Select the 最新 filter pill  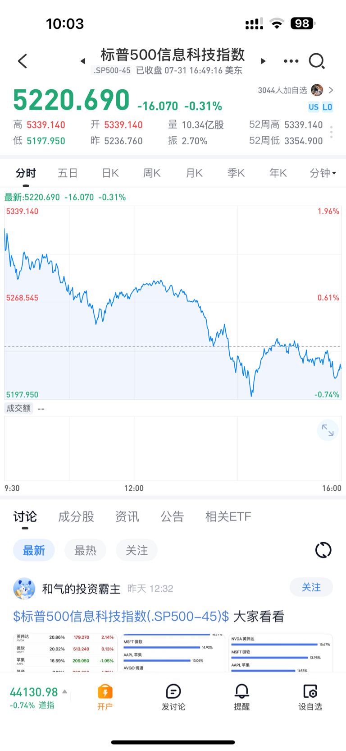[34, 550]
